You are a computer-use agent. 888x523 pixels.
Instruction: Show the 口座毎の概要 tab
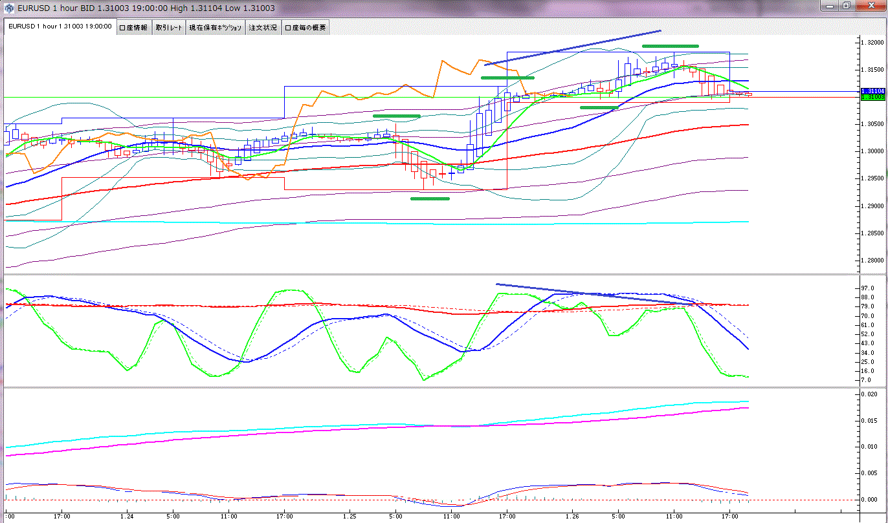tap(305, 27)
